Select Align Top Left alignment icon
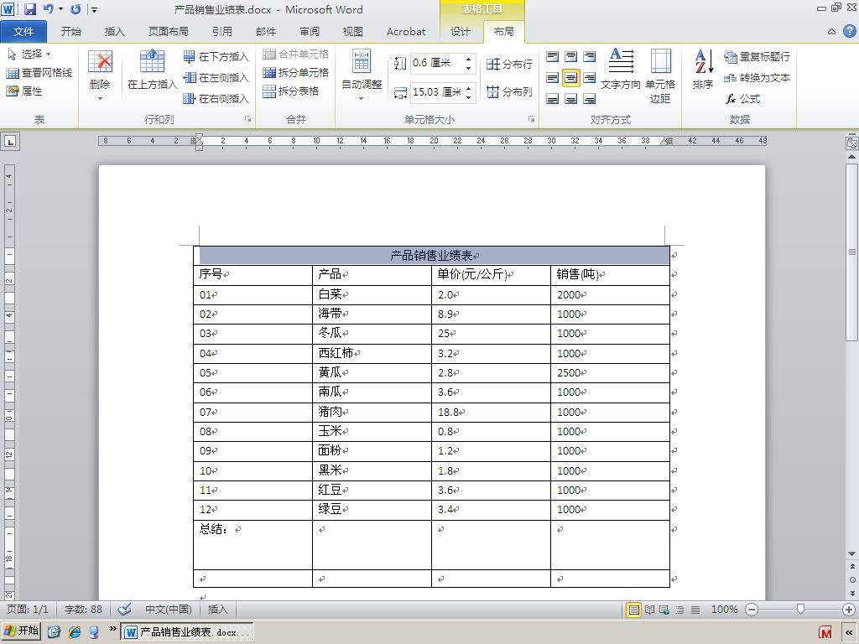This screenshot has height=644, width=859. point(552,56)
